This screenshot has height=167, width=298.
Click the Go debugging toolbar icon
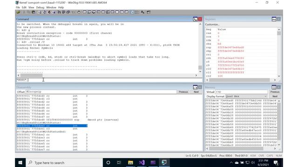39,13
